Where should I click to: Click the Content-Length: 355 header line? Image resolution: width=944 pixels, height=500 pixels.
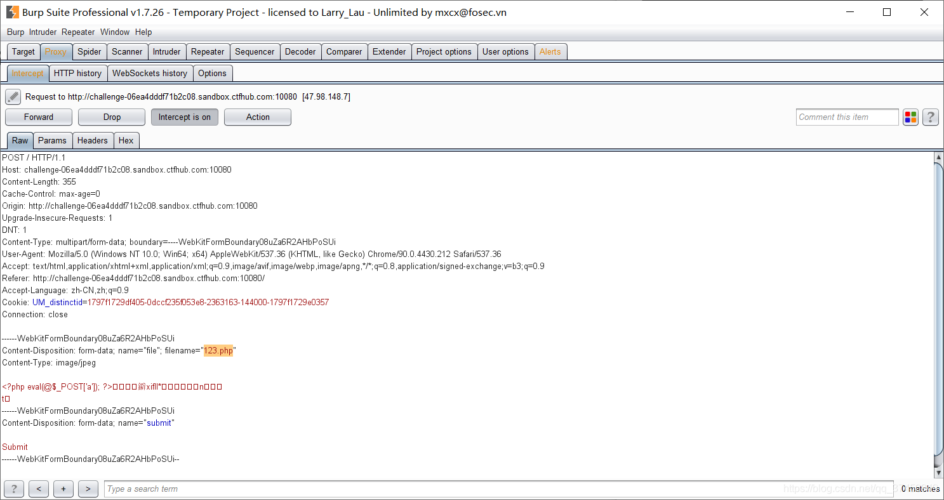pos(39,181)
